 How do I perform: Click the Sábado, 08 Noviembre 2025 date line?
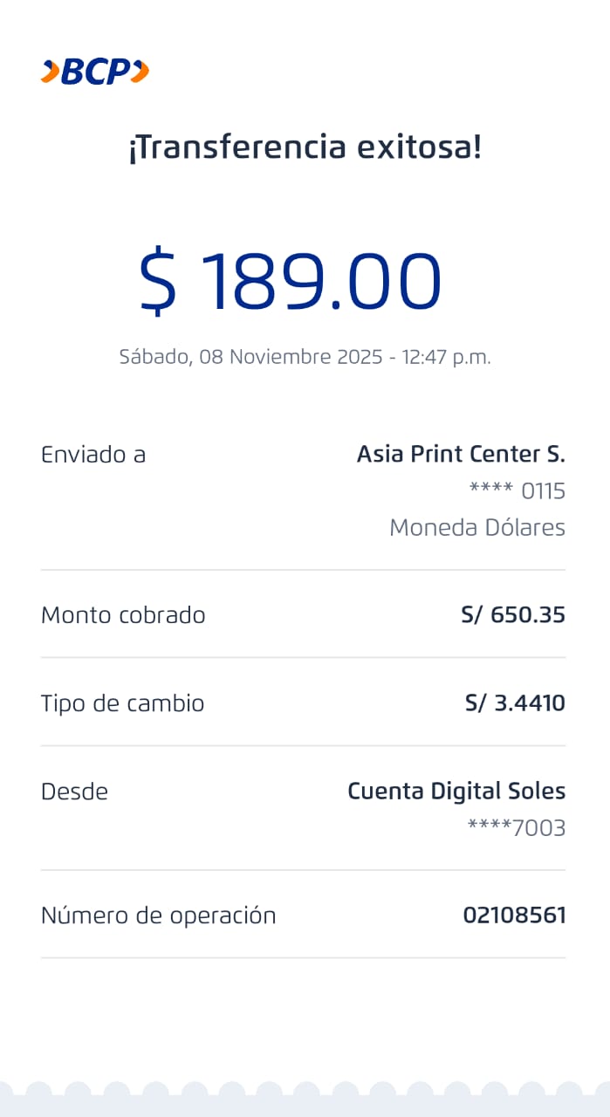(x=305, y=357)
